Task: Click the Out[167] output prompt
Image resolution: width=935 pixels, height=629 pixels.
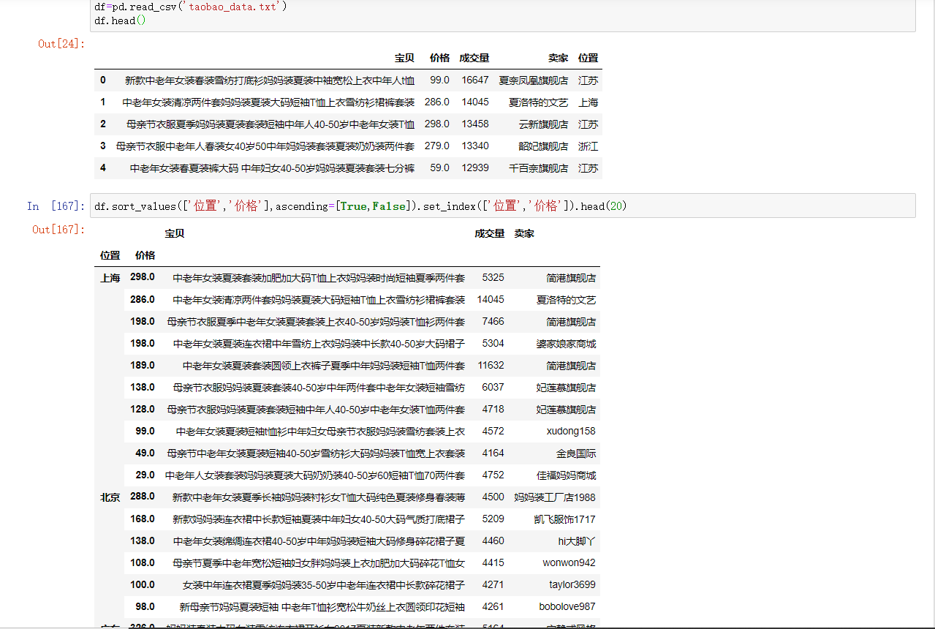Action: (58, 230)
